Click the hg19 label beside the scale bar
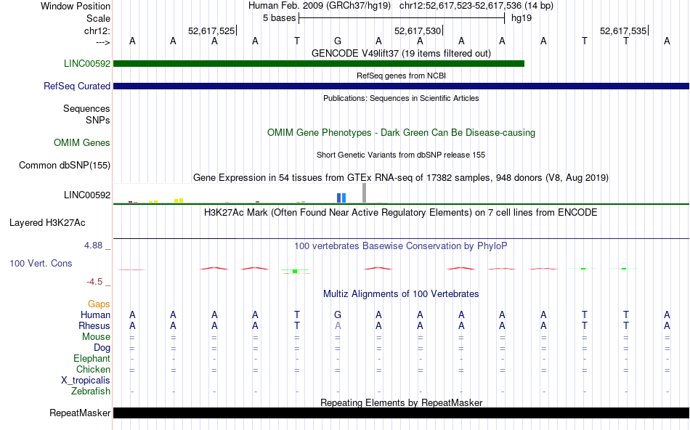 click(521, 18)
